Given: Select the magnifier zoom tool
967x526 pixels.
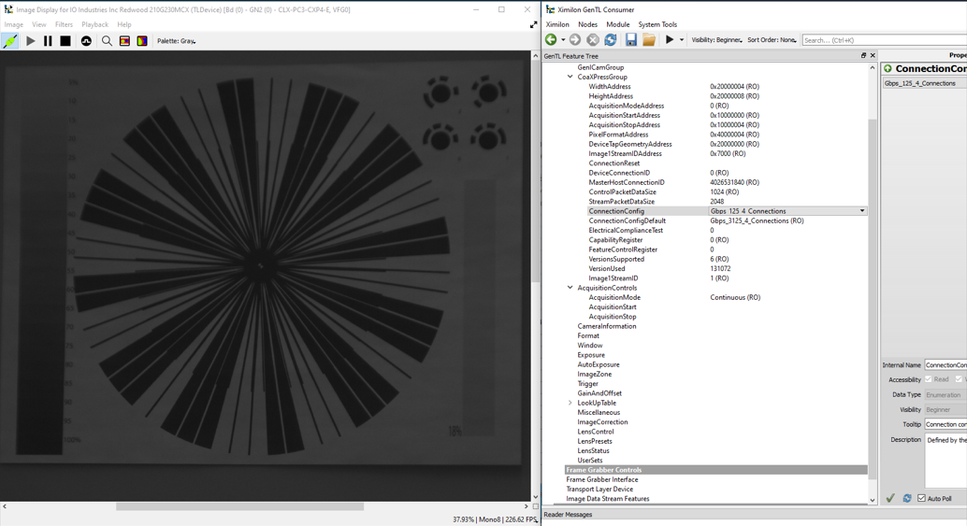Looking at the screenshot, I should 107,41.
